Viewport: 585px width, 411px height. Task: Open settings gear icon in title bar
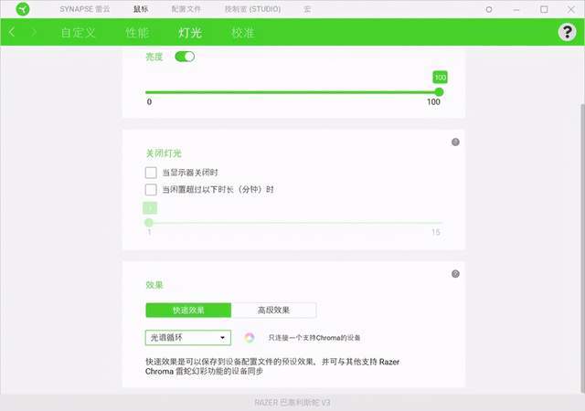coord(489,9)
